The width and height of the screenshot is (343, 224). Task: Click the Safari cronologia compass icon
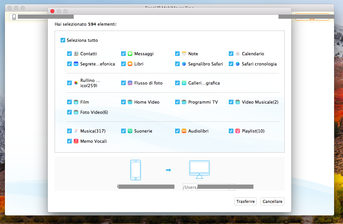(x=238, y=64)
